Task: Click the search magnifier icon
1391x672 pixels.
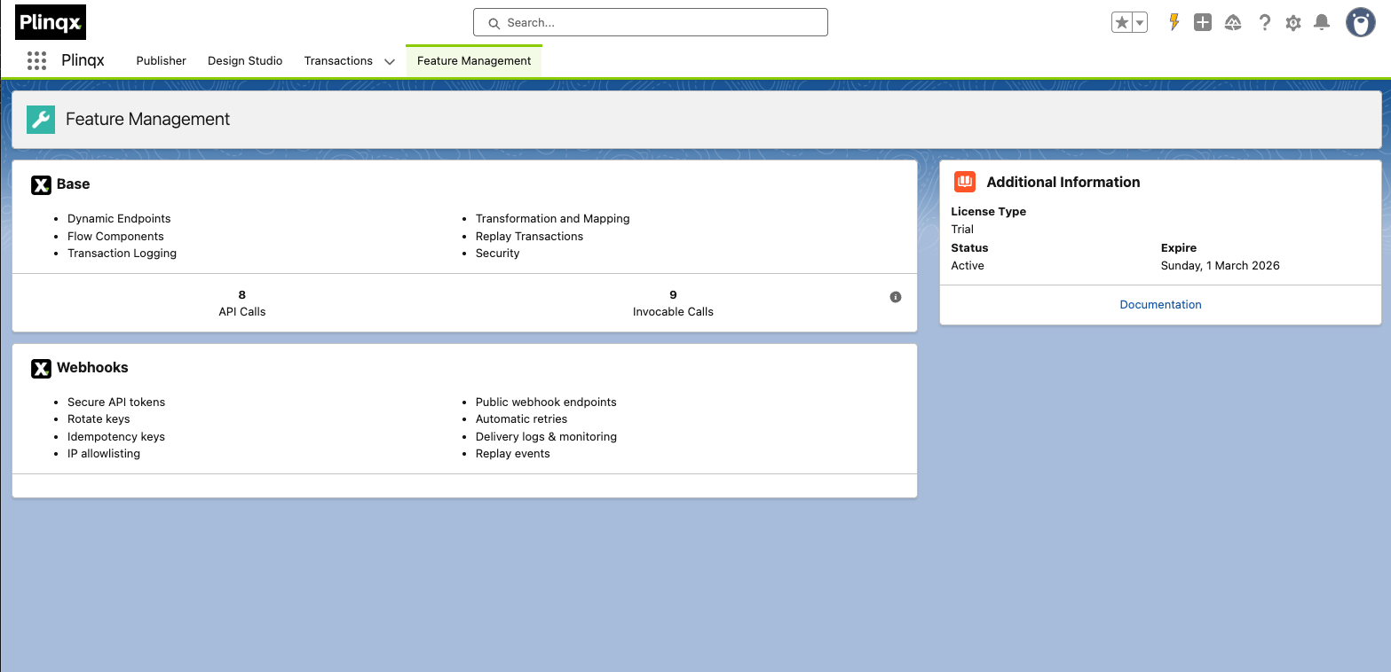Action: [494, 23]
